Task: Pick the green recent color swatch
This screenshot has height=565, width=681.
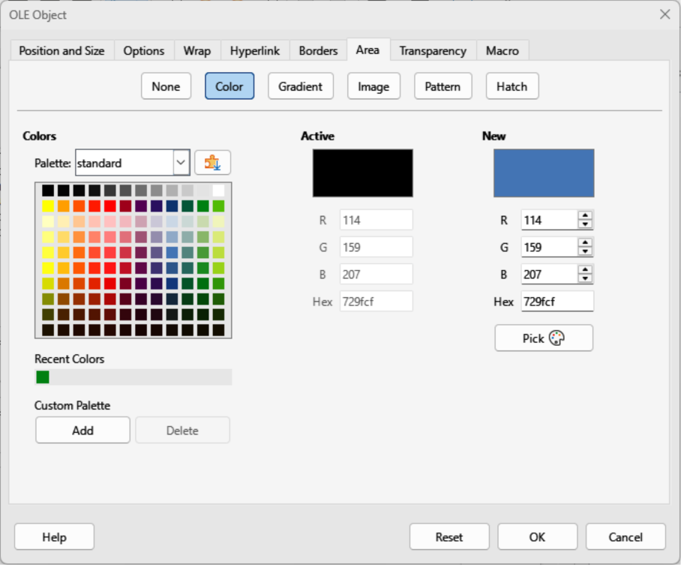Action: pos(43,377)
